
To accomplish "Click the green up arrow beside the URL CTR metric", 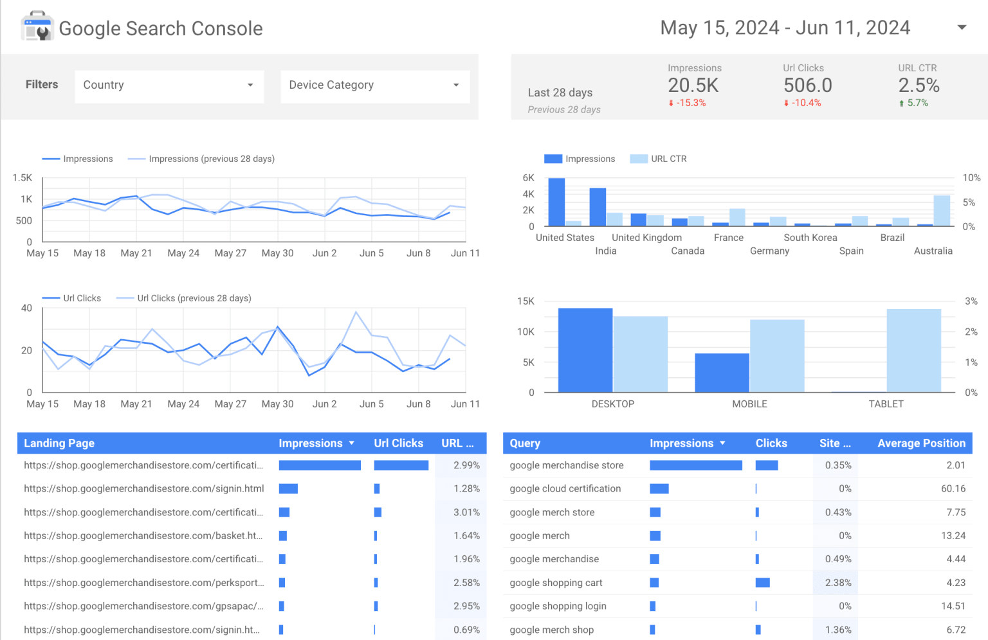I will pos(902,103).
